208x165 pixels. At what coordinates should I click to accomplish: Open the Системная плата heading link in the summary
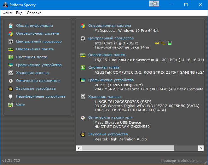104,67
